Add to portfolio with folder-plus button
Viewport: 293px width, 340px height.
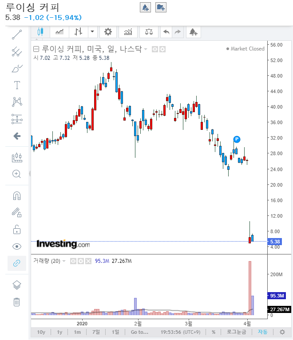tap(161, 8)
